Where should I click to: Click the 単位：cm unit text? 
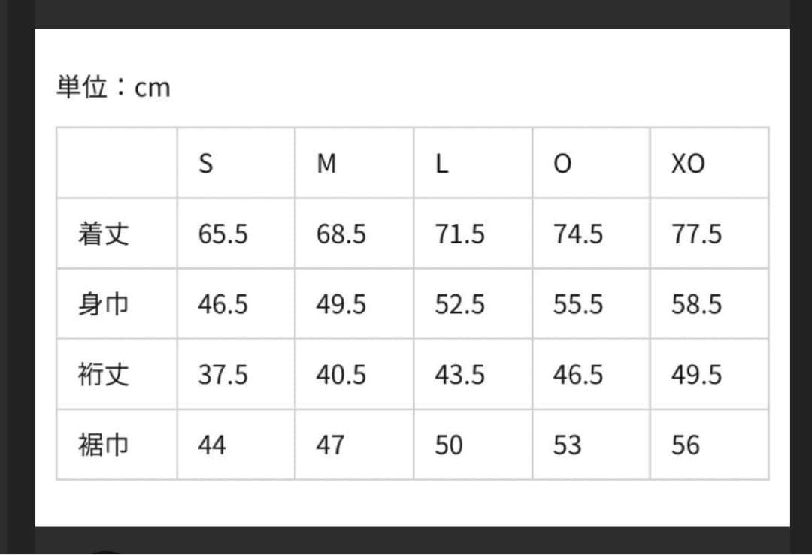click(x=114, y=88)
